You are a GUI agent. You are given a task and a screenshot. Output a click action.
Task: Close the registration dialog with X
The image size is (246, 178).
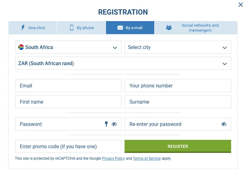point(240,5)
